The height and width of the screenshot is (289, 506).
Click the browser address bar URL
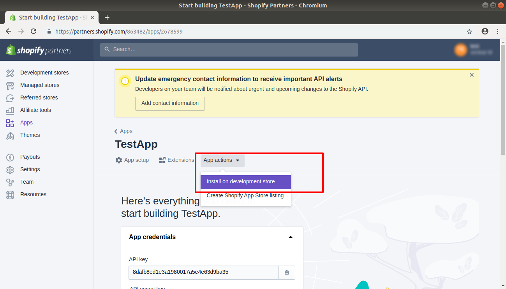tap(119, 32)
